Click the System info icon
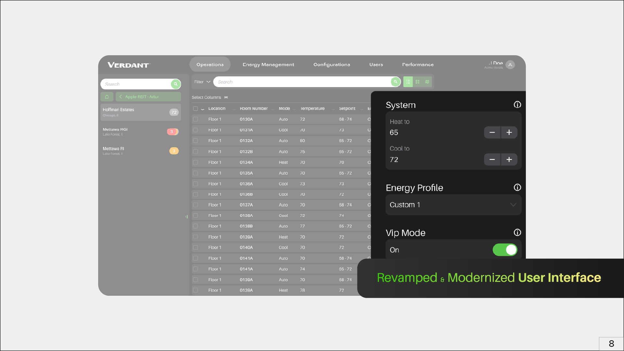Viewport: 624px width, 351px height. [x=517, y=105]
